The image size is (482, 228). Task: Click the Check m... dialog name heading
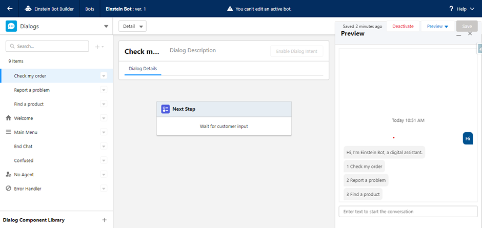(x=142, y=51)
